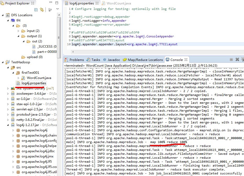
Task: Click the part-r-00000 file icon
Action: pyautogui.click(x=34, y=52)
